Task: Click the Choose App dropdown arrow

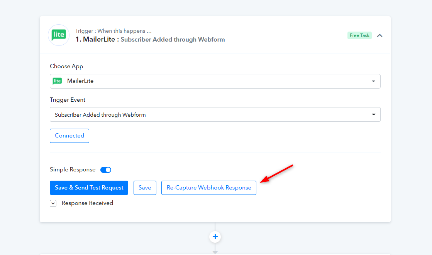Action: pyautogui.click(x=373, y=81)
